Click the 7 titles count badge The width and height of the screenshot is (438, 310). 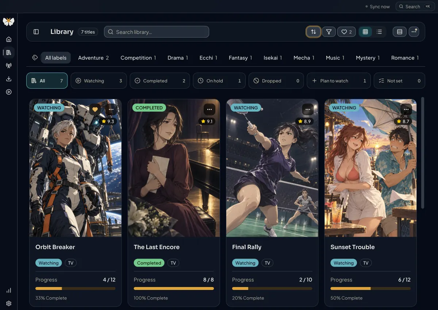coord(88,32)
